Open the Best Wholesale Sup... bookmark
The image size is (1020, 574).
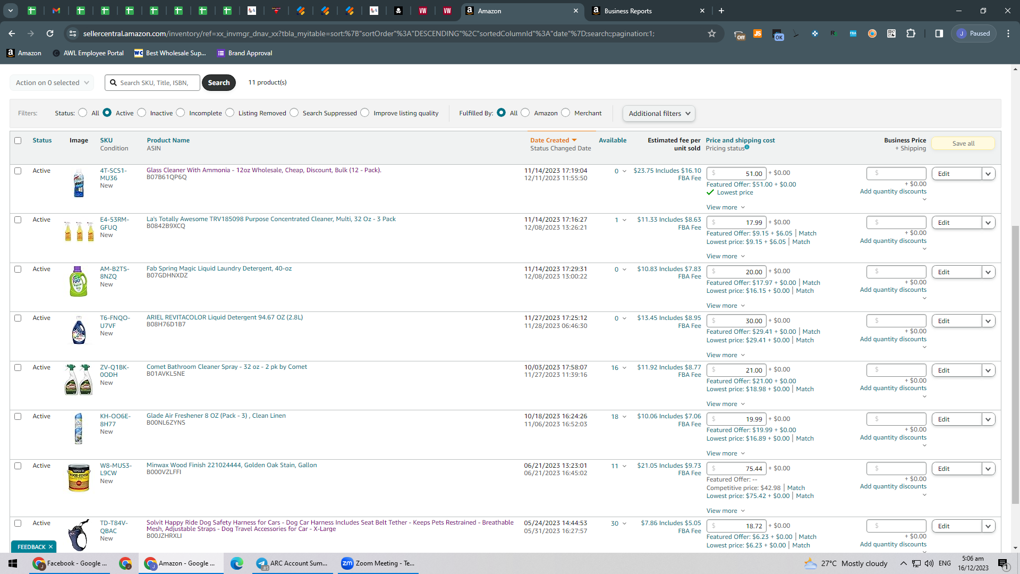(x=170, y=53)
